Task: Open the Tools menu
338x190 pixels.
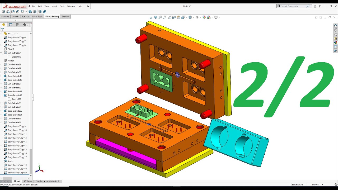Action: click(x=62, y=6)
